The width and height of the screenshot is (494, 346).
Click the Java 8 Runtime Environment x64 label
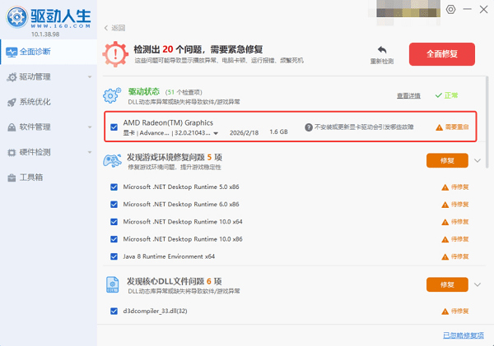point(169,256)
